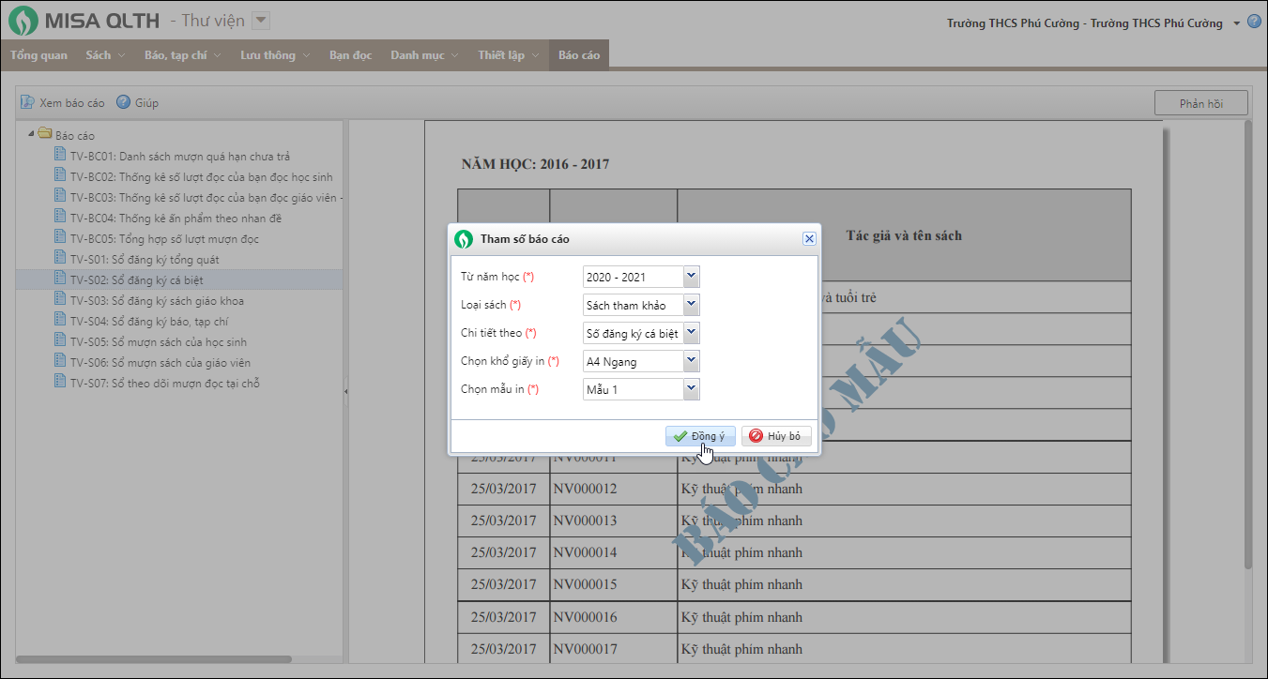Open the school account dropdown arrow
1268x679 pixels.
1236,23
